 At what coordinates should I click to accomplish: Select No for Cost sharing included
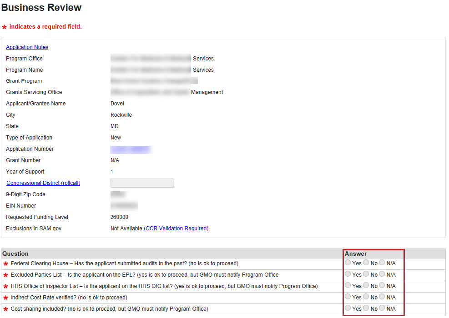point(366,308)
